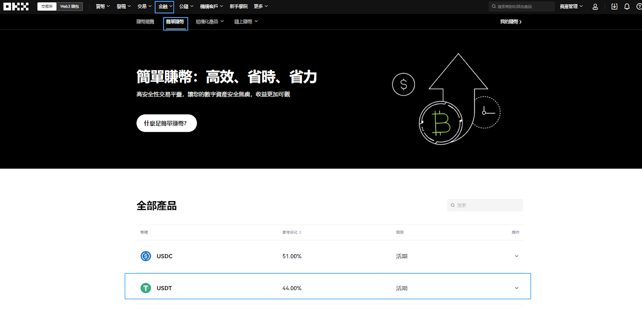This screenshot has width=642, height=313.
Task: Expand the USDC row chevron
Action: 516,256
